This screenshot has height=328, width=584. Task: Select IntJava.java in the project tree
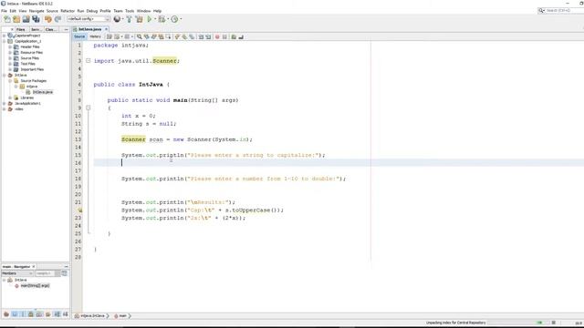click(43, 92)
